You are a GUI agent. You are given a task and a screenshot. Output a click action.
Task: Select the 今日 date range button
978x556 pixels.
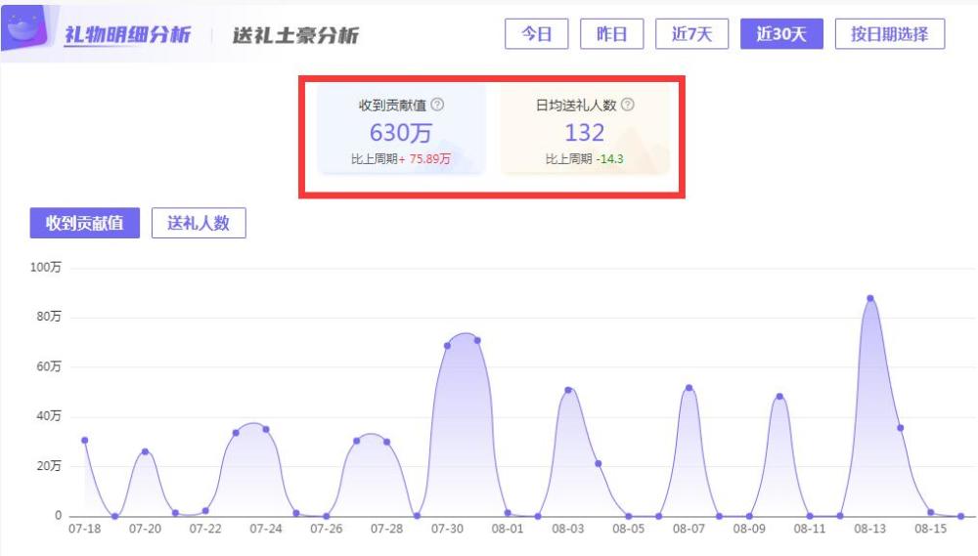pos(536,33)
